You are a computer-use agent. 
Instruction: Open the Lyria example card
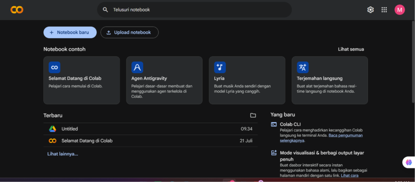coord(247,80)
